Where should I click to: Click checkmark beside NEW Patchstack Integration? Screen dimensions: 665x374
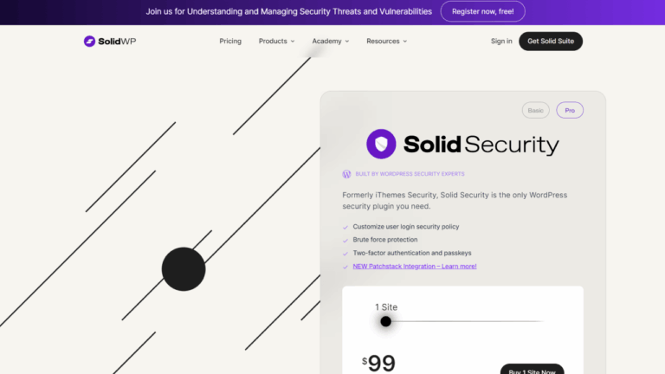346,266
